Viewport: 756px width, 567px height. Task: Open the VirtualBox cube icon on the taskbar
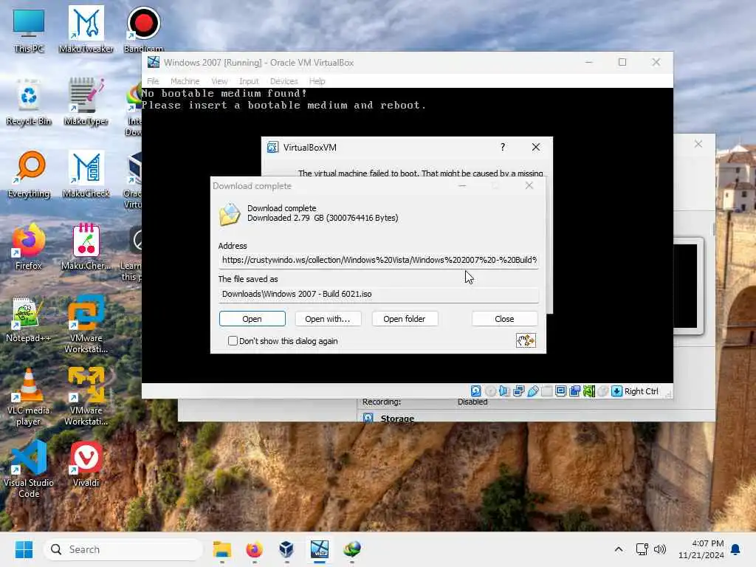coord(286,549)
